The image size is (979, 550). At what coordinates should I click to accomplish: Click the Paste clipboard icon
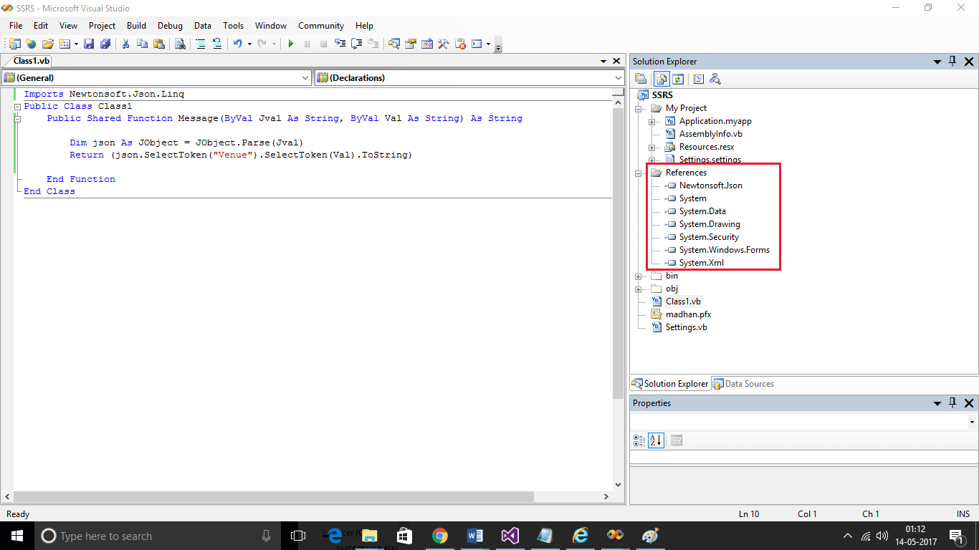pyautogui.click(x=159, y=44)
